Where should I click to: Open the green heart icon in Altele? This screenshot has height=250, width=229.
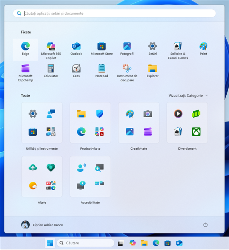[x=51, y=167]
